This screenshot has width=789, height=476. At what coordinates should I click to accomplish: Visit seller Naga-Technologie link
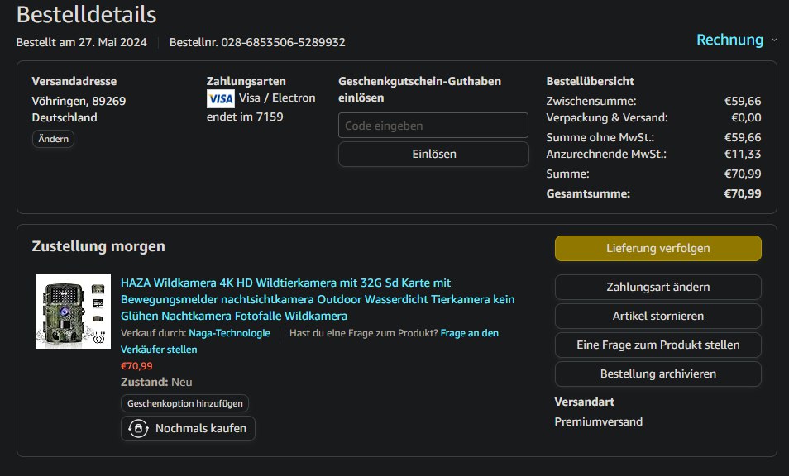[x=229, y=333]
